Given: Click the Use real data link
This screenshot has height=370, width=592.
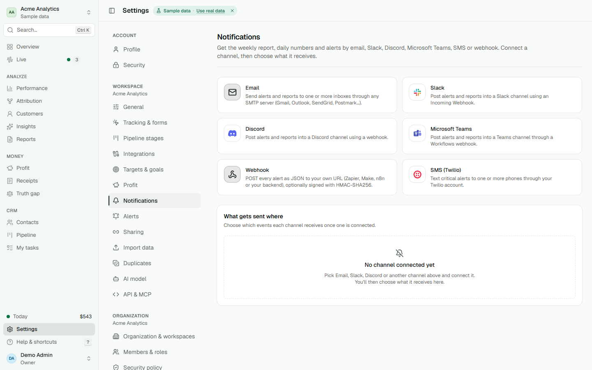Looking at the screenshot, I should point(210,11).
